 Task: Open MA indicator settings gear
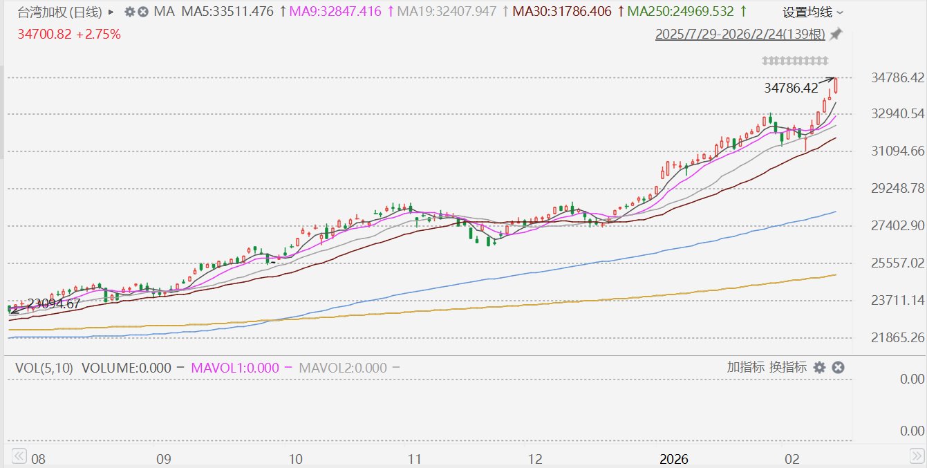click(x=129, y=12)
